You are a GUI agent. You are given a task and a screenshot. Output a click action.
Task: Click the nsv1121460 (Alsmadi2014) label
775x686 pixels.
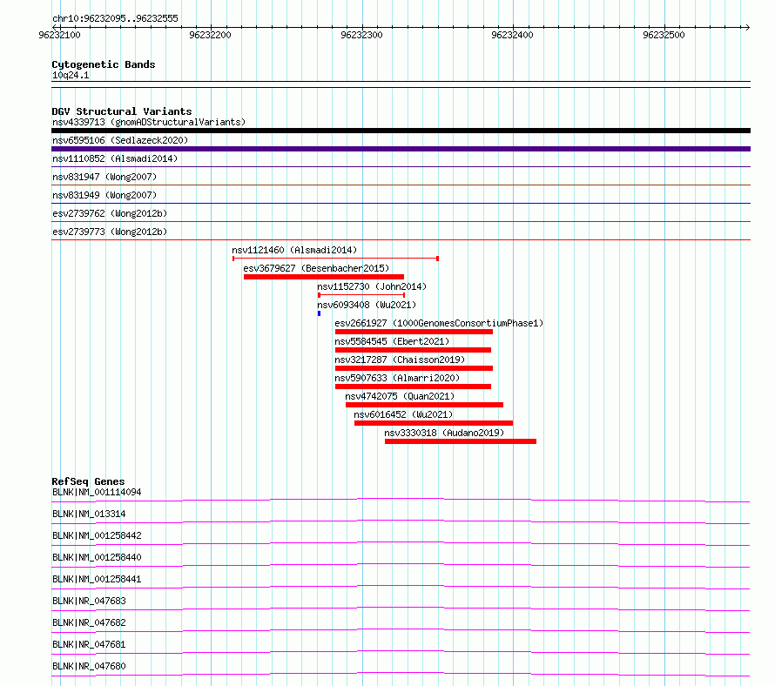tap(294, 250)
